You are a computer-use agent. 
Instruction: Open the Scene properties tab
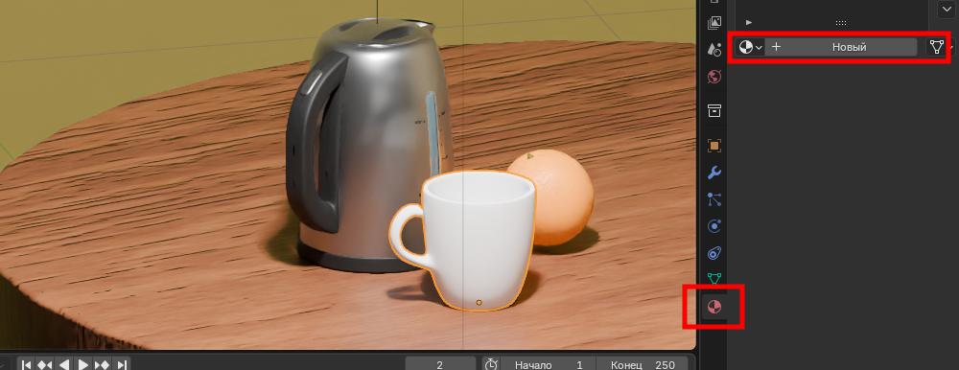[713, 50]
